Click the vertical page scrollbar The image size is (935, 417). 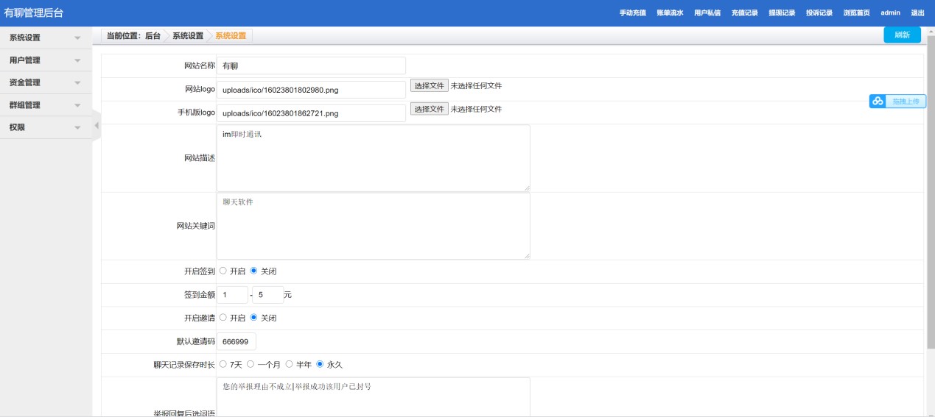(x=930, y=184)
